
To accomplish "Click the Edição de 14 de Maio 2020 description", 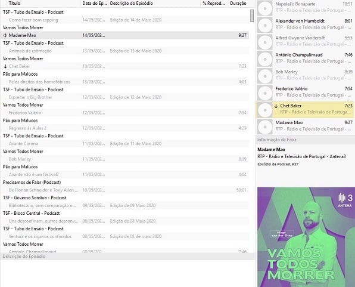I will click(136, 20).
